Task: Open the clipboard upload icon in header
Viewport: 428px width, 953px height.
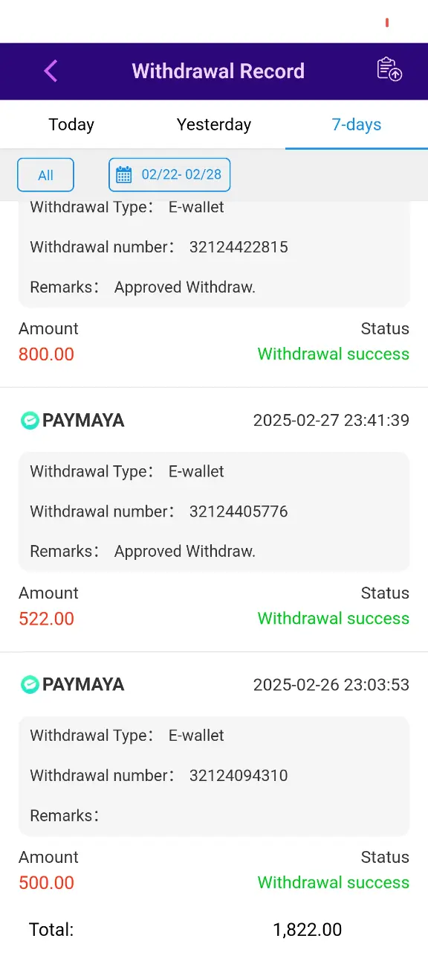Action: (x=389, y=69)
